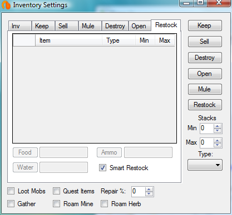The width and height of the screenshot is (232, 215).
Task: Open the Destroy tab
Action: (115, 26)
